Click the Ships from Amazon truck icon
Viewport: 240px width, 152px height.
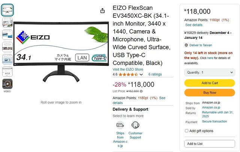(120, 125)
